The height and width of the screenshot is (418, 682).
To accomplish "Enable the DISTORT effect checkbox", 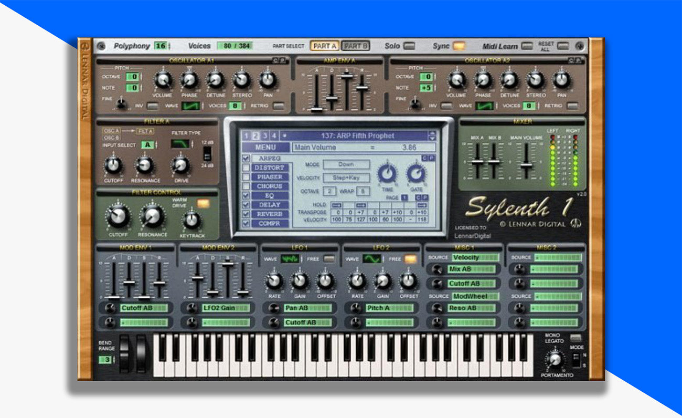I will coord(246,168).
